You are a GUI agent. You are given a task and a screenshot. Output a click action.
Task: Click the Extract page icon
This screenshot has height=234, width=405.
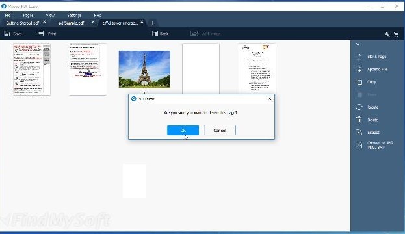(359, 132)
